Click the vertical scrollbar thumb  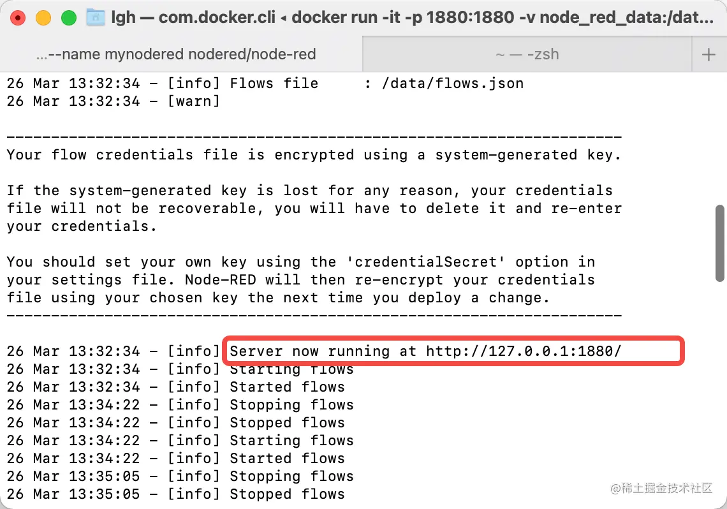point(719,243)
